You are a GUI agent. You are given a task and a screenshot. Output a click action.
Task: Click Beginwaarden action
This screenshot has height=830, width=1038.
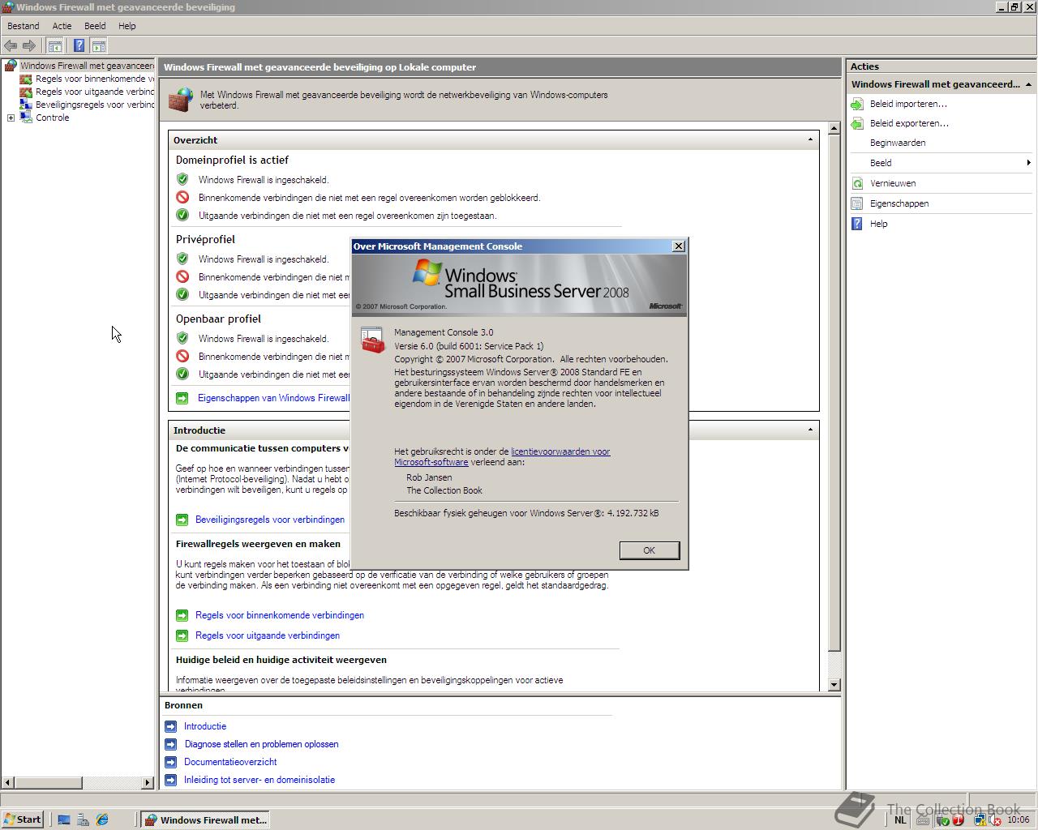point(898,143)
